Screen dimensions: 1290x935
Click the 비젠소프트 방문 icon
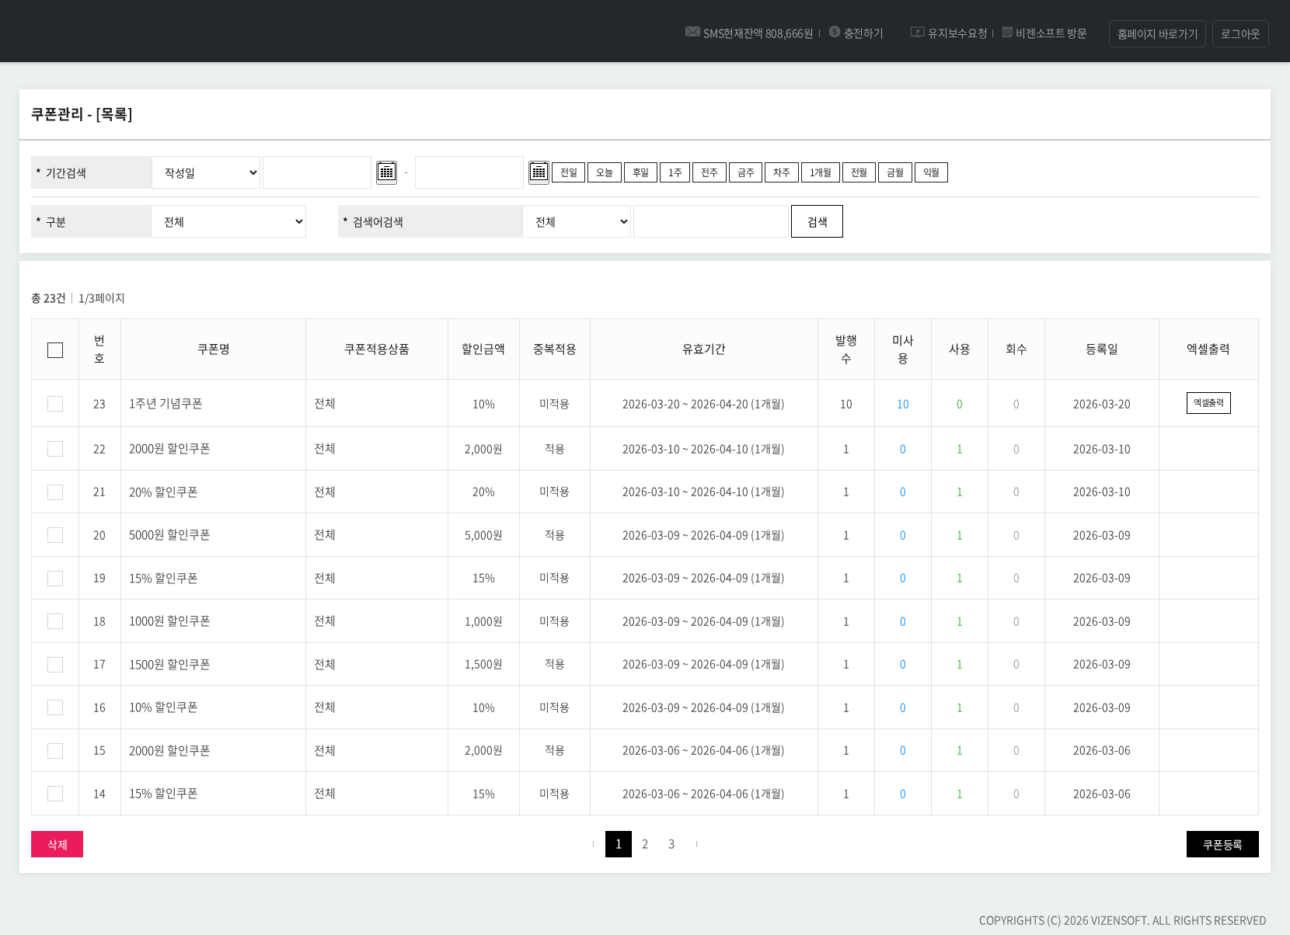click(1007, 32)
